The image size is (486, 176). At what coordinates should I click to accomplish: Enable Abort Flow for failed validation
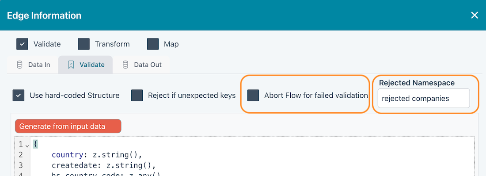[x=253, y=95]
